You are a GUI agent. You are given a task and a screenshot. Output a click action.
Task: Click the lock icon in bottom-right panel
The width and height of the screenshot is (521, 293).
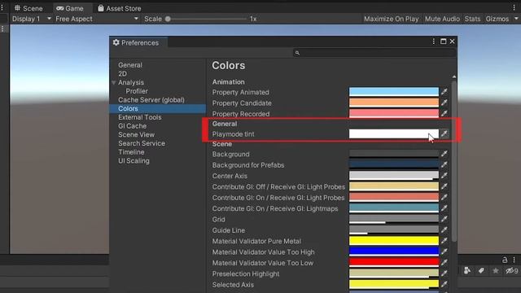505,260
